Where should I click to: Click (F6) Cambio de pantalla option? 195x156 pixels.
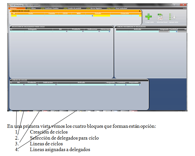click(73, 8)
